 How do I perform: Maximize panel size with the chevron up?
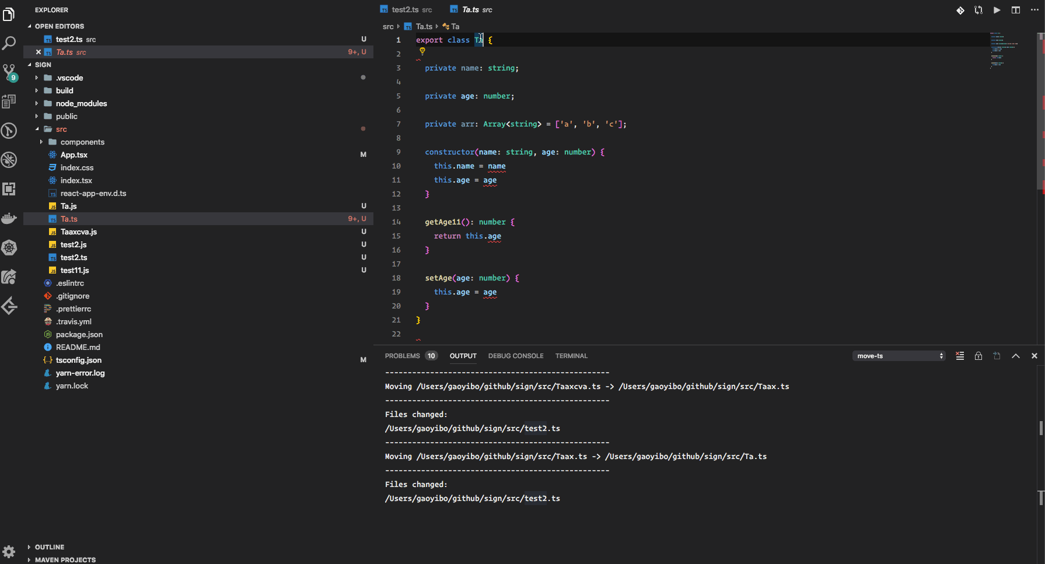pyautogui.click(x=1016, y=356)
